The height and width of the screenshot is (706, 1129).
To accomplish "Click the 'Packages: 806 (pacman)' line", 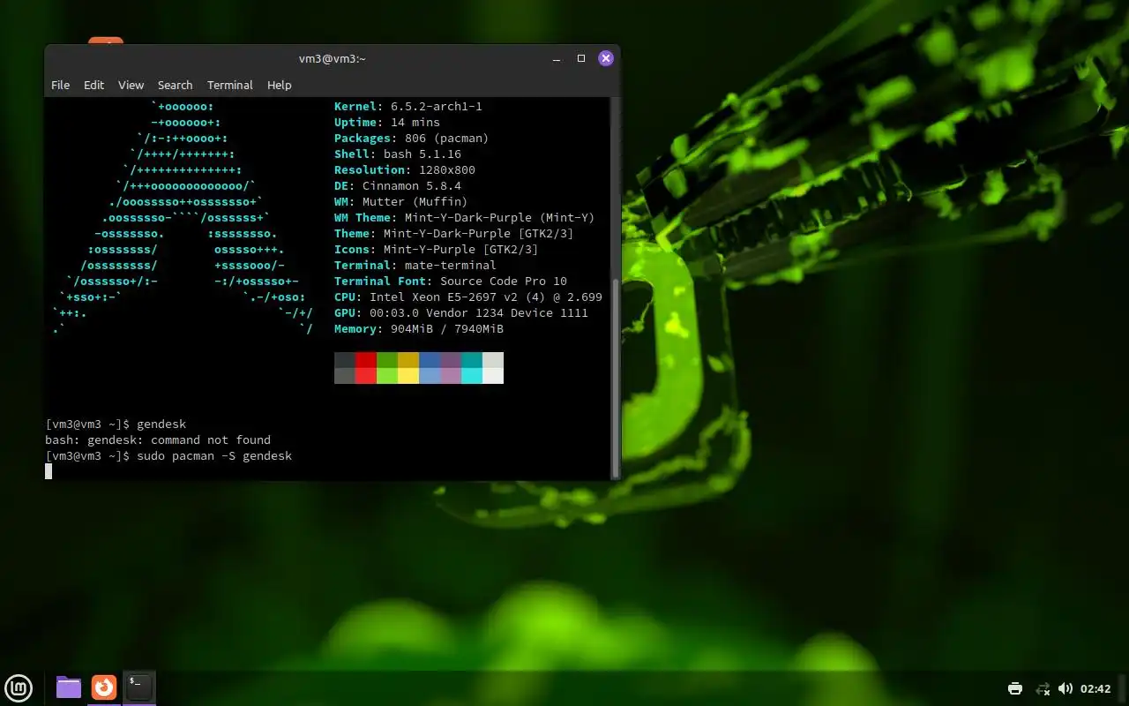I will (x=411, y=139).
